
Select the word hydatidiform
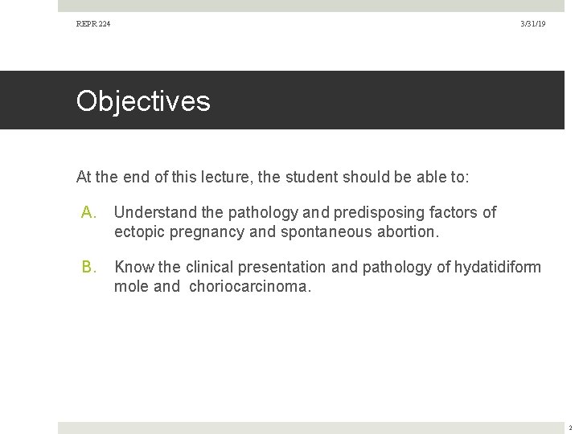point(499,267)
